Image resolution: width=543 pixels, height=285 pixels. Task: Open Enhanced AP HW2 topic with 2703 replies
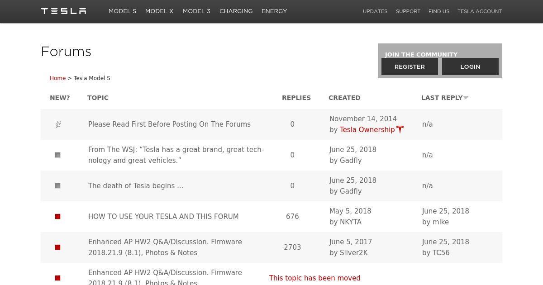click(165, 247)
